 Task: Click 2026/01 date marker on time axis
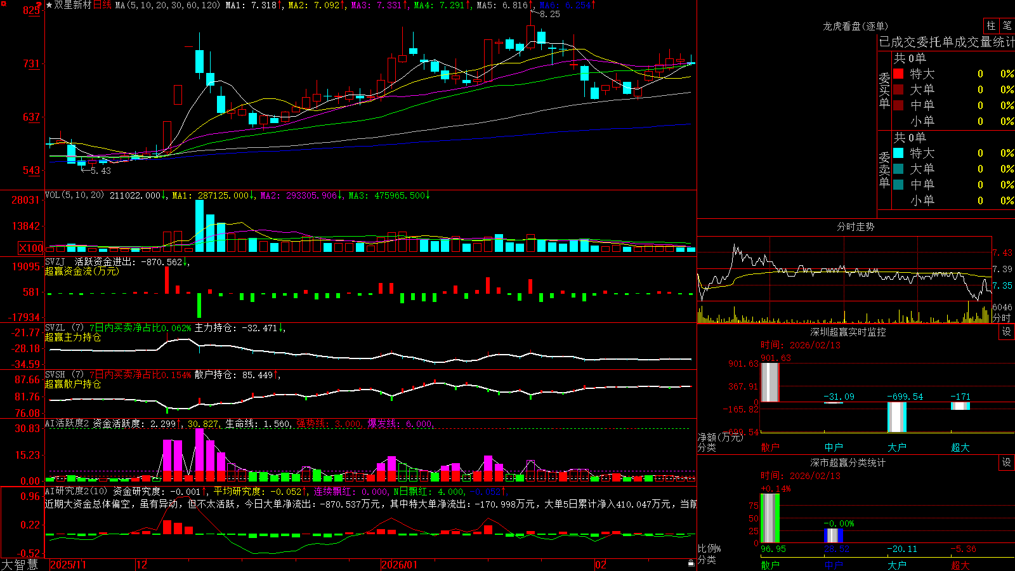(x=399, y=565)
